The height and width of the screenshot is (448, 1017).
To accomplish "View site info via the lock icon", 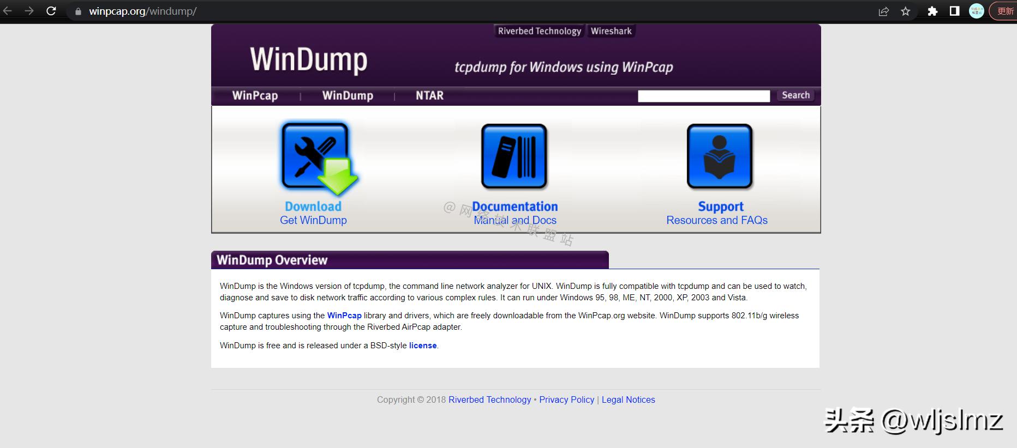I will coord(78,11).
